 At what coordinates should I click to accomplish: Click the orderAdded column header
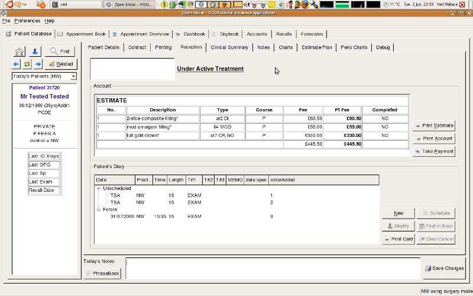tap(323, 180)
